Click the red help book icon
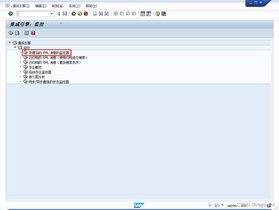The image size is (279, 210). (33, 33)
